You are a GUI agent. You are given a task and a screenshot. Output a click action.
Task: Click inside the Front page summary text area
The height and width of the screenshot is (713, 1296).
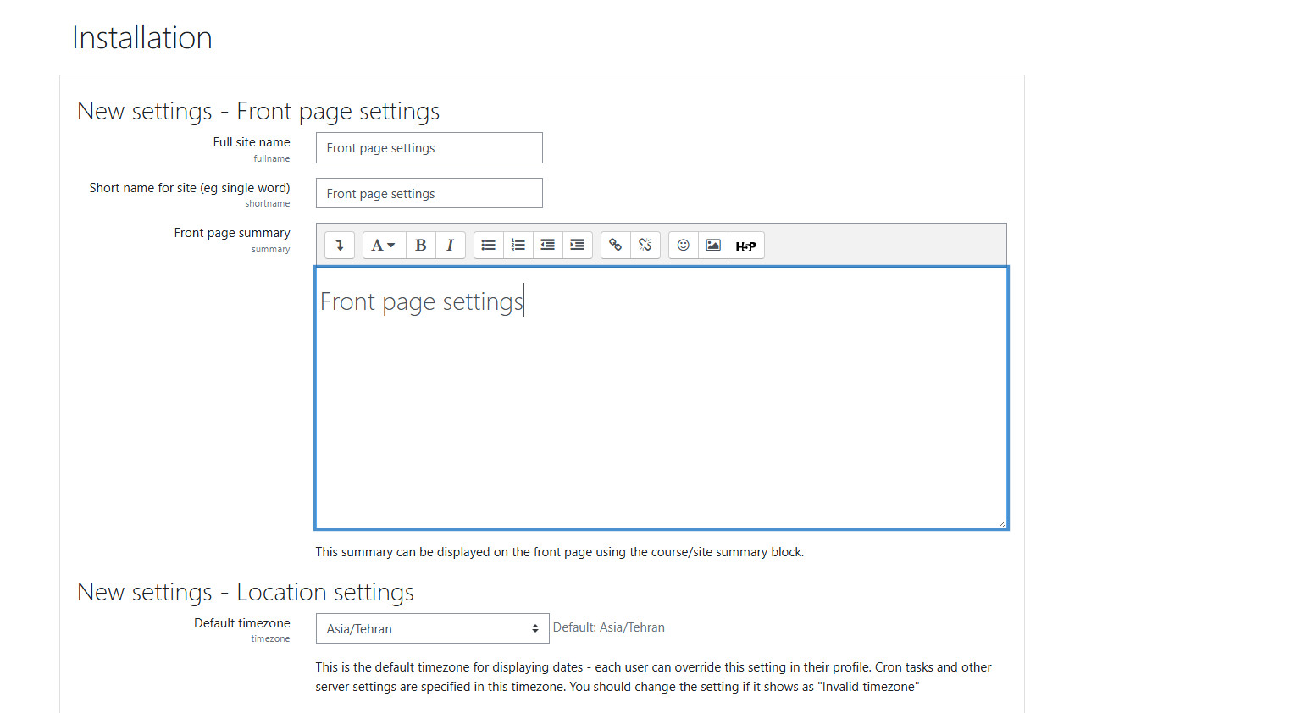coord(661,398)
